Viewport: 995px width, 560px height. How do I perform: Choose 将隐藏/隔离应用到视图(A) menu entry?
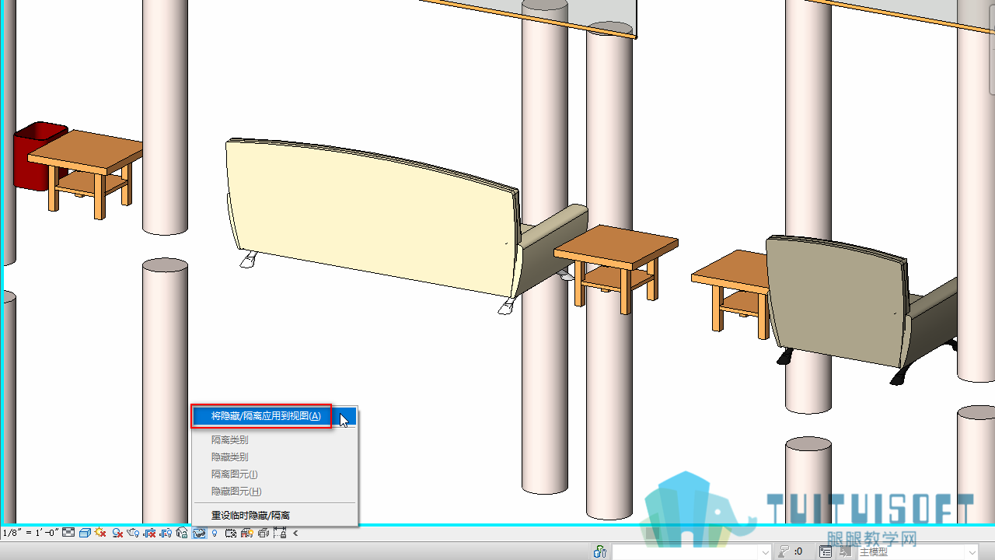(274, 416)
